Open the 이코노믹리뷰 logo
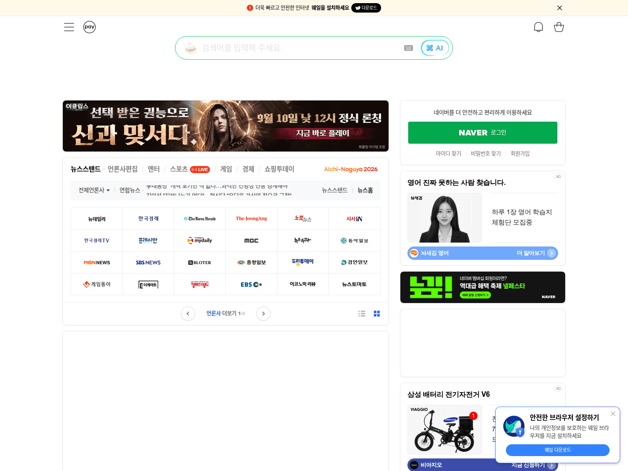The image size is (628, 471). (x=303, y=284)
